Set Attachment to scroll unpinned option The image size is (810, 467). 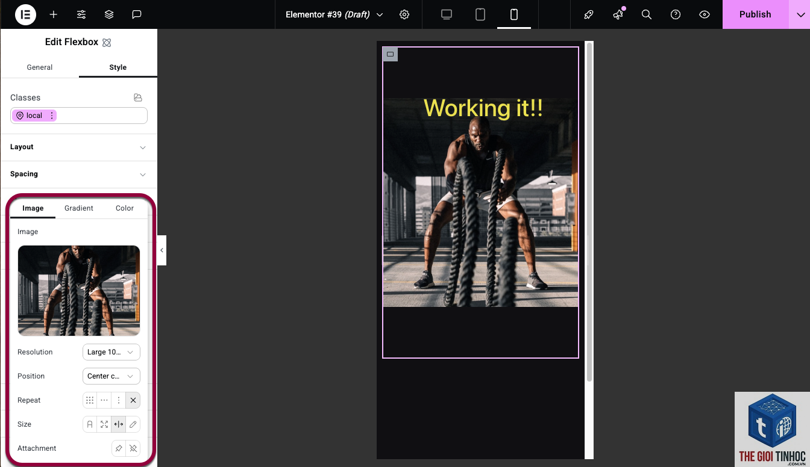133,448
